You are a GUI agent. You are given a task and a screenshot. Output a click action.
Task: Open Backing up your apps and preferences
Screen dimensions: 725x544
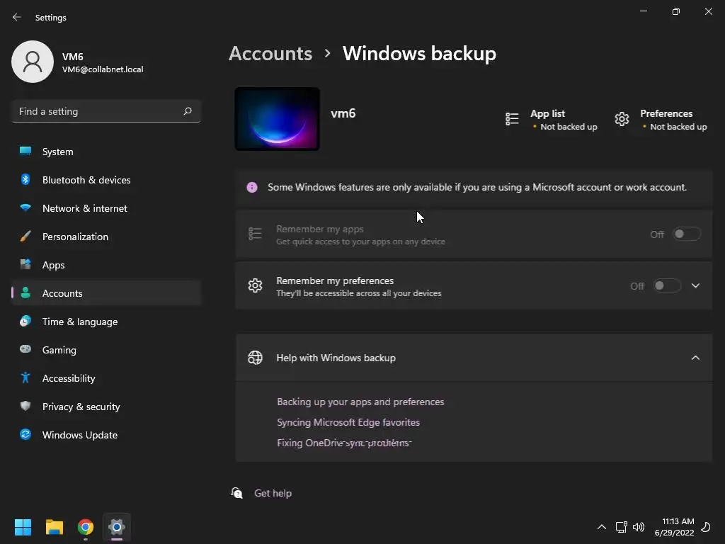(360, 402)
